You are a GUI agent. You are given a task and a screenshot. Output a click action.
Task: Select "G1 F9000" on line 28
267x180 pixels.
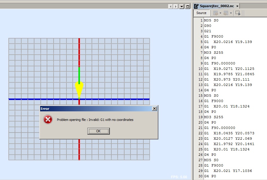(213, 166)
